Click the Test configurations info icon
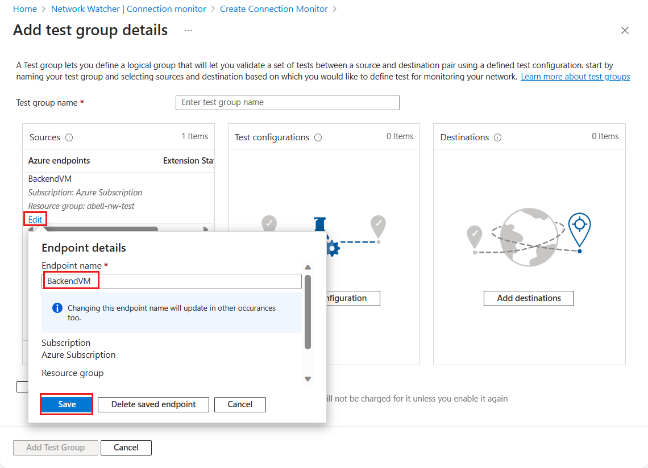The width and height of the screenshot is (648, 468). [318, 137]
